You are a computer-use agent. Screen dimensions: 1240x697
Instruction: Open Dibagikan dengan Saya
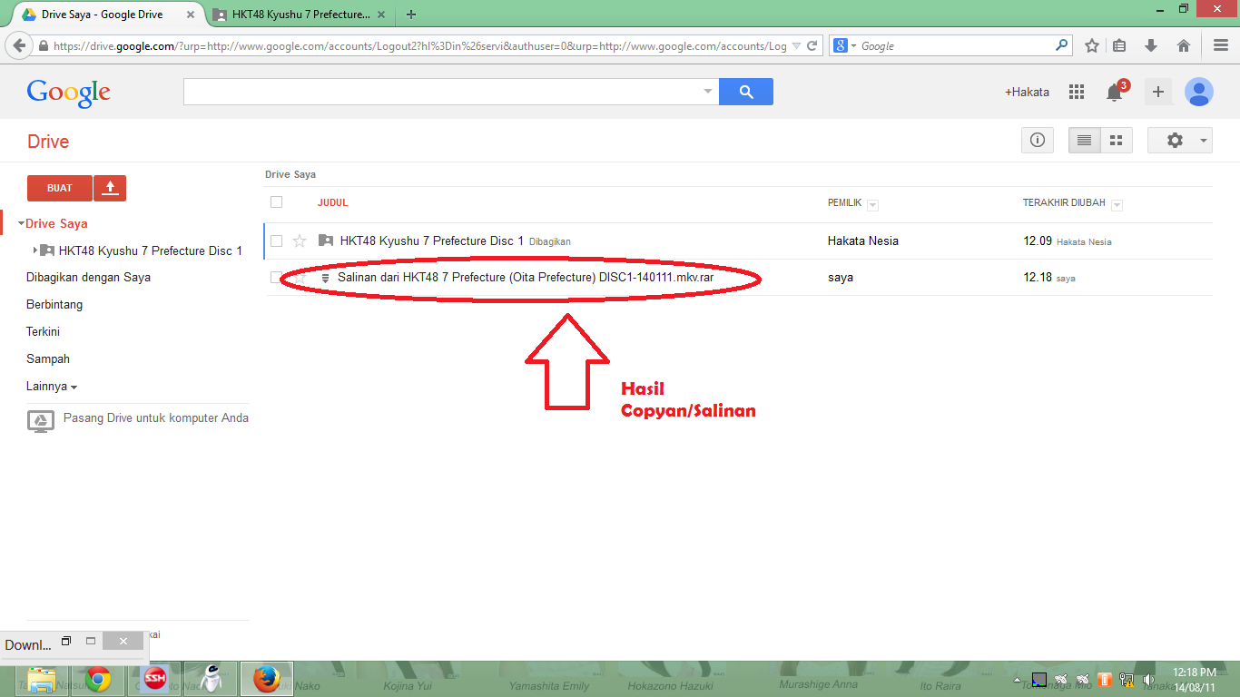coord(88,278)
